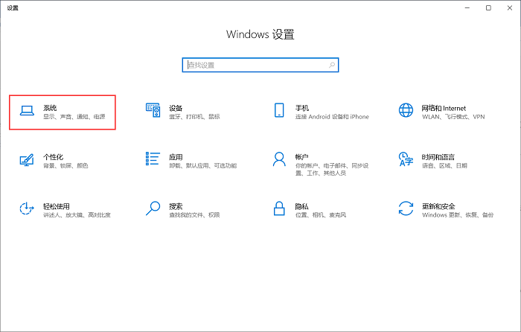The height and width of the screenshot is (332, 521).
Task: Click the 应用 list icon
Action: (153, 159)
